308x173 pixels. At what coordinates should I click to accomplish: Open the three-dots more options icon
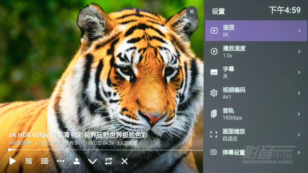tap(61, 161)
